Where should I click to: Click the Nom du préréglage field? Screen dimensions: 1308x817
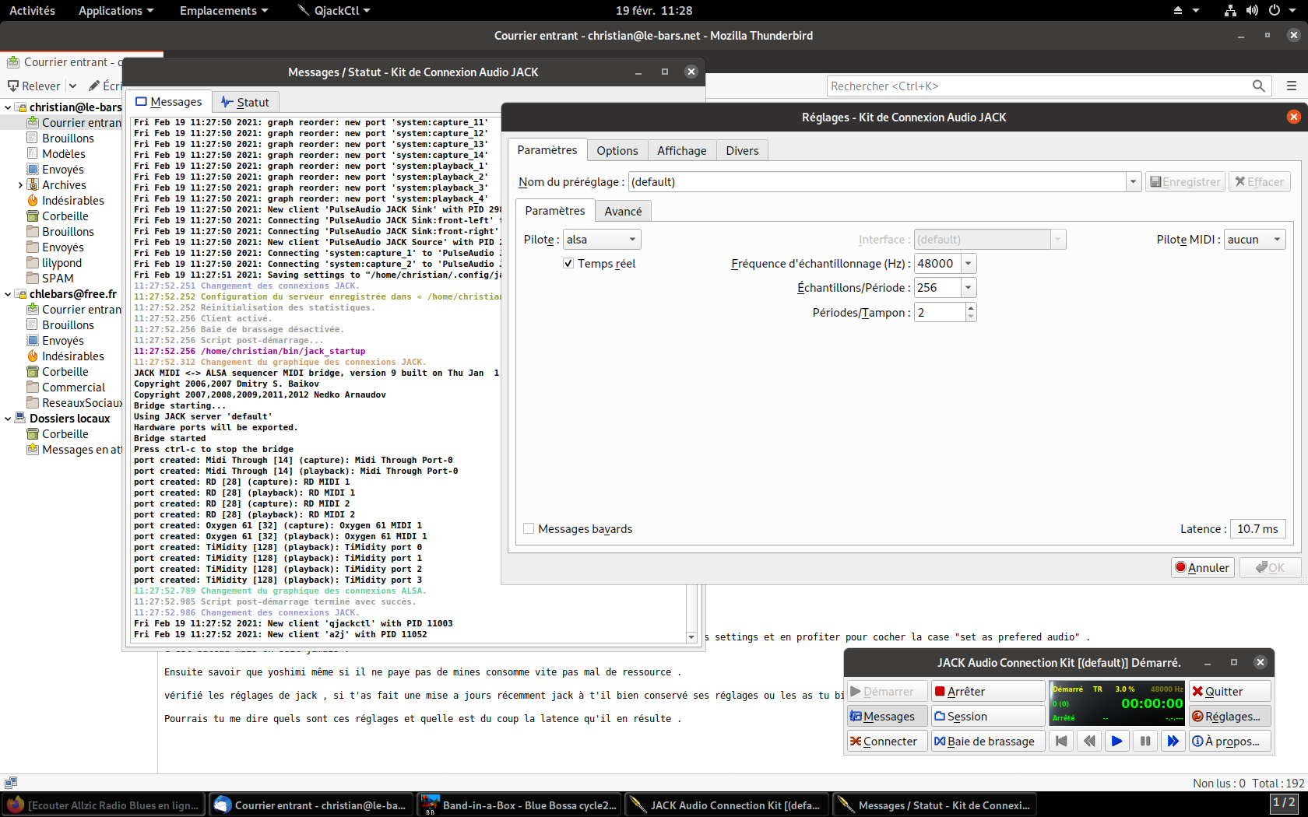click(876, 182)
